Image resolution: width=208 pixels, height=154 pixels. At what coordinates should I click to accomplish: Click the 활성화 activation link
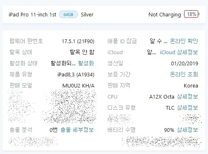[x=86, y=63]
